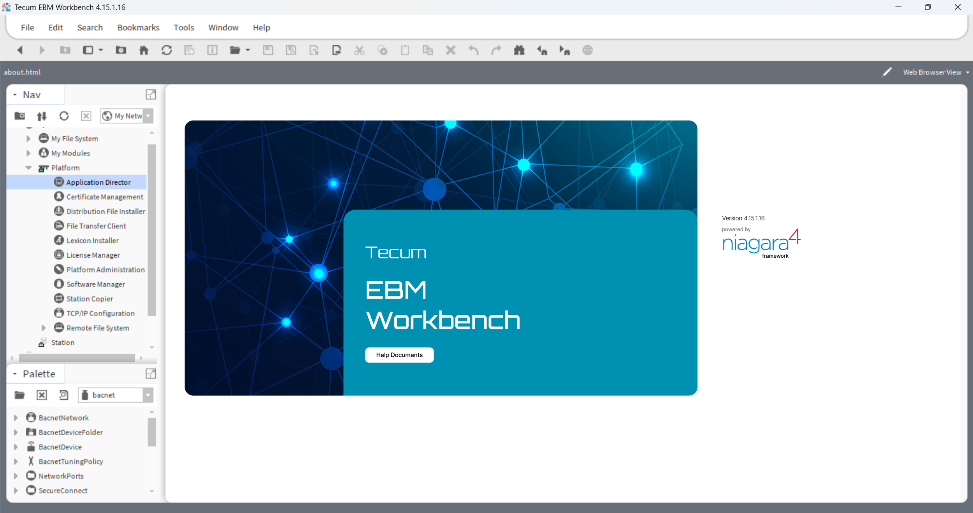Viewport: 973px width, 513px height.
Task: Maximize the Nav side panel
Action: [151, 94]
